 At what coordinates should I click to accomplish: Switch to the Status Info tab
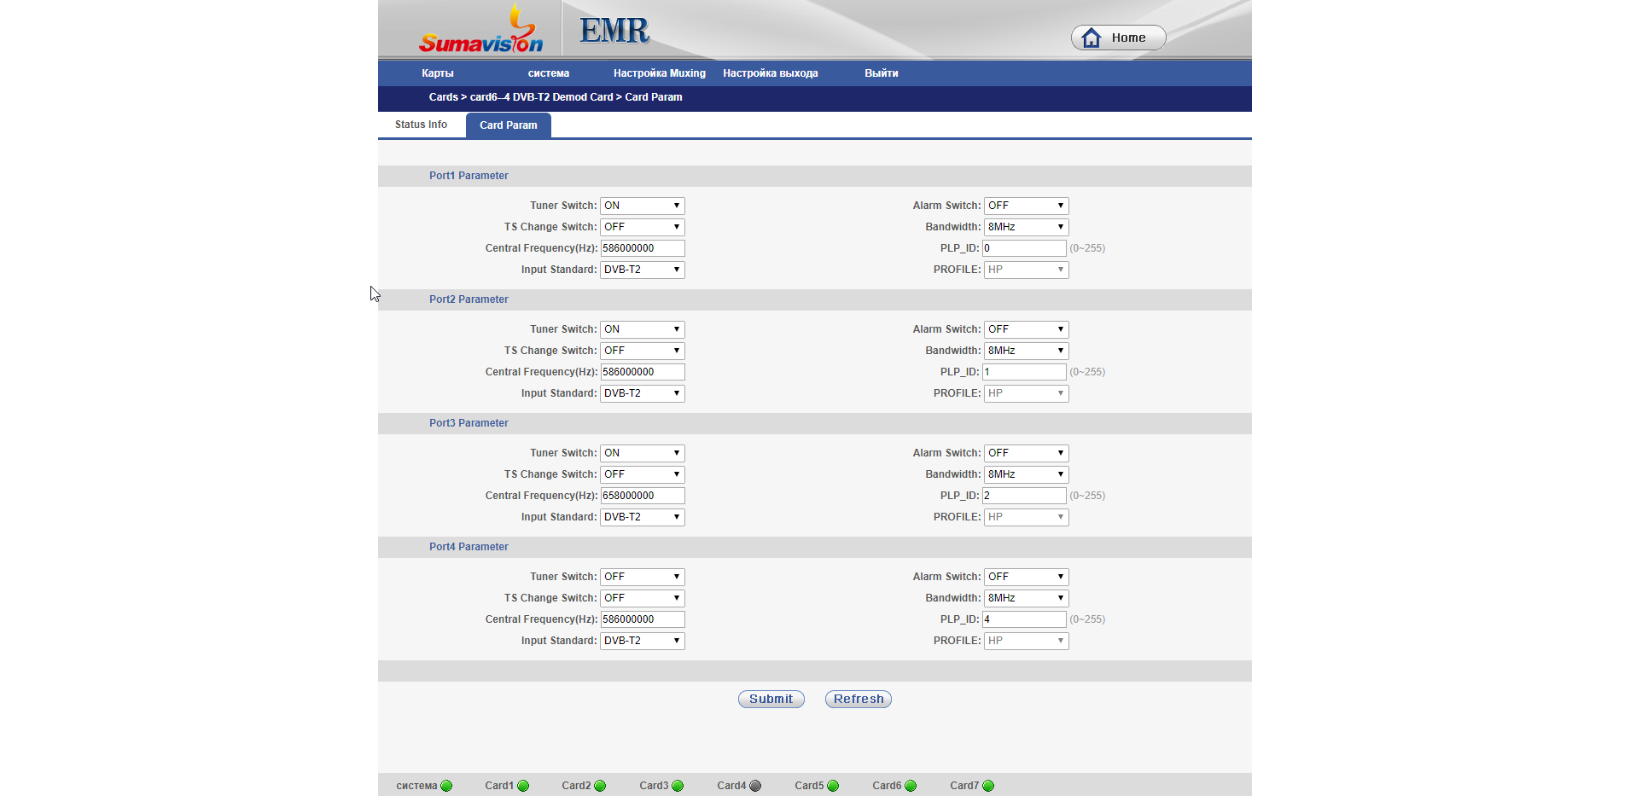[421, 125]
